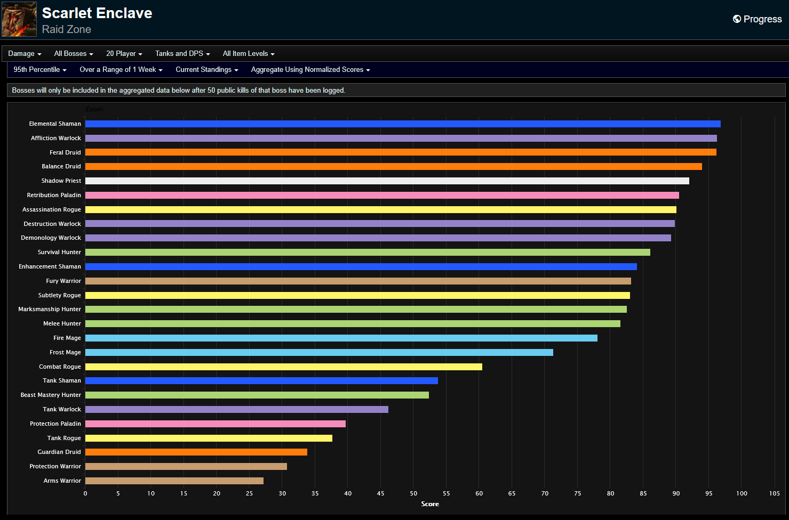Screen dimensions: 789x520
Task: Click the Raid Zone subtitle
Action: click(x=66, y=29)
